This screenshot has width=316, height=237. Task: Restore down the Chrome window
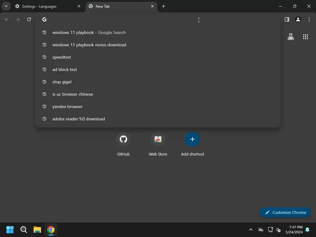(294, 6)
